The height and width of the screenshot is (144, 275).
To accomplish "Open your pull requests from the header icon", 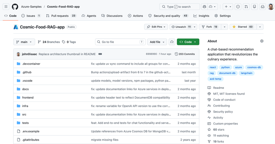I will 246,7.
